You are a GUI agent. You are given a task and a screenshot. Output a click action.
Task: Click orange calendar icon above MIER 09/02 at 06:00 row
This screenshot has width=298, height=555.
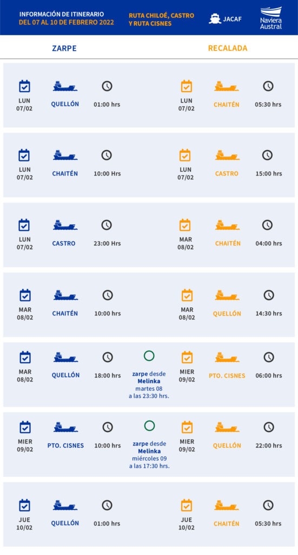[x=187, y=358]
